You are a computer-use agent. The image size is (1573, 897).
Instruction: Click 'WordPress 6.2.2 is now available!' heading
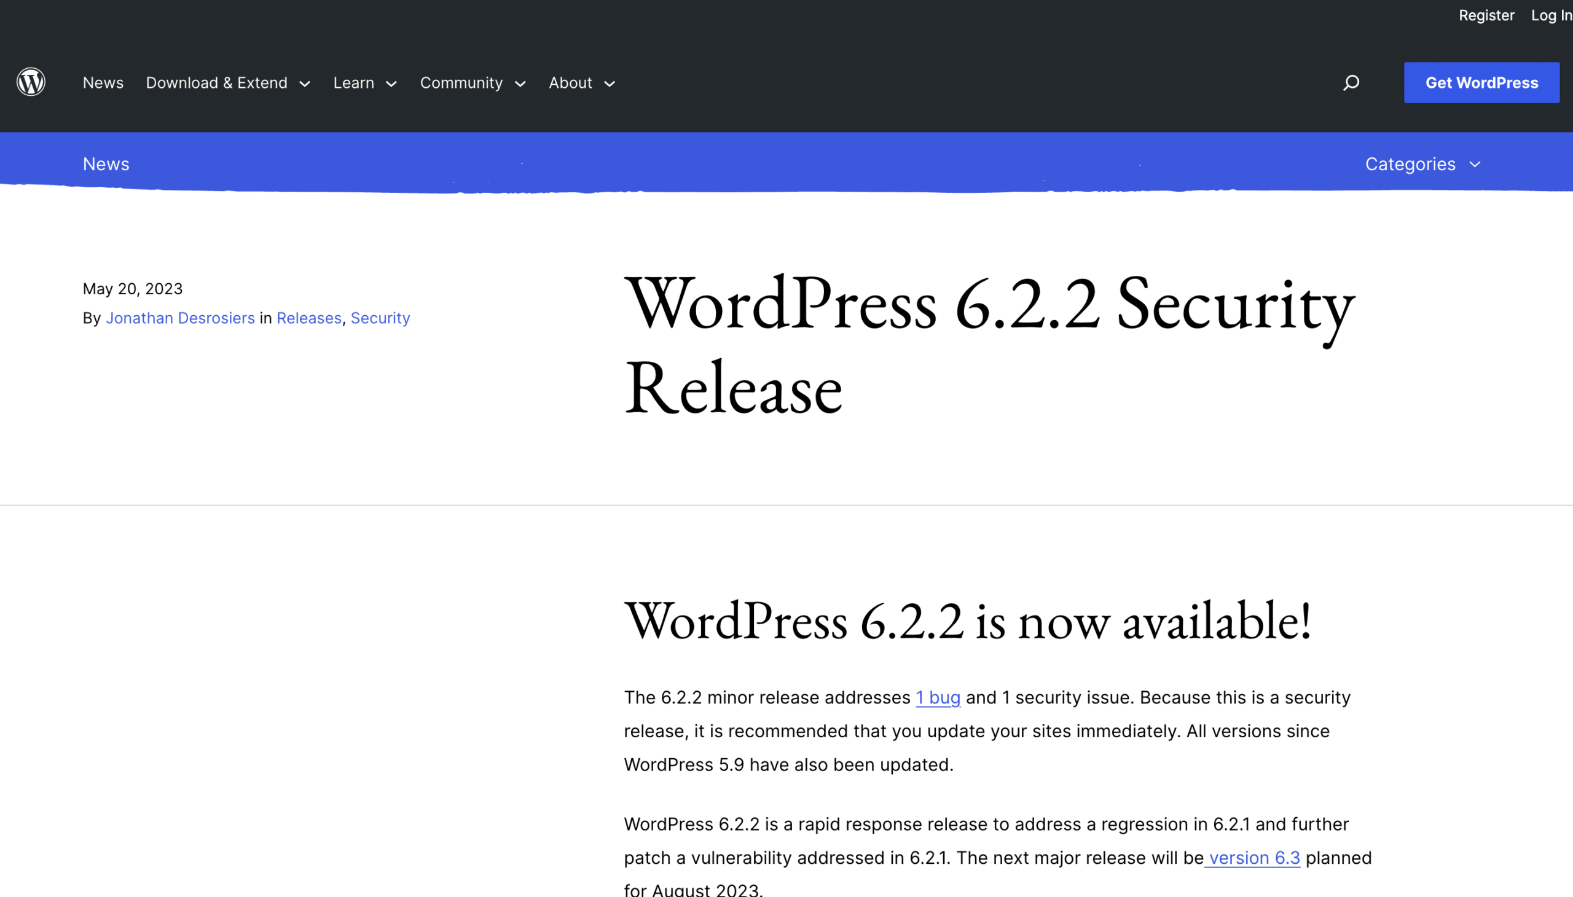pyautogui.click(x=968, y=621)
